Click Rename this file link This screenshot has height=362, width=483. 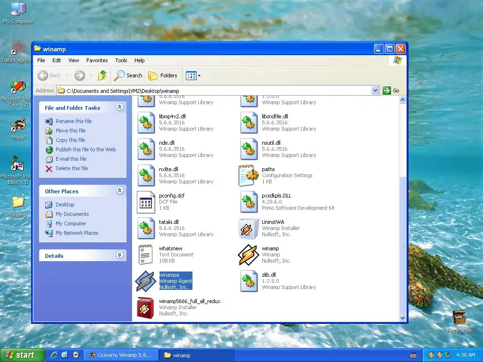(x=74, y=121)
